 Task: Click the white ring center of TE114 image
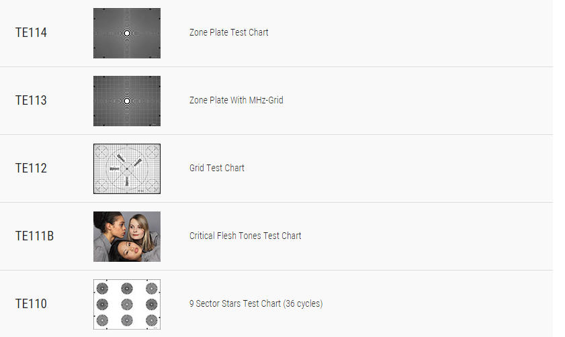(127, 33)
